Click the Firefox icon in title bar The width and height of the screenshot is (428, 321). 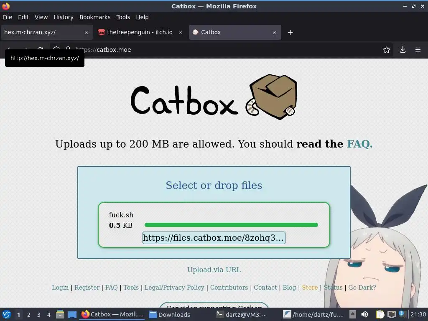click(6, 6)
